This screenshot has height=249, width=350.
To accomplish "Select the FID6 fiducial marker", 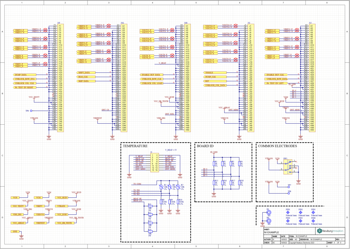I will 313,221.
